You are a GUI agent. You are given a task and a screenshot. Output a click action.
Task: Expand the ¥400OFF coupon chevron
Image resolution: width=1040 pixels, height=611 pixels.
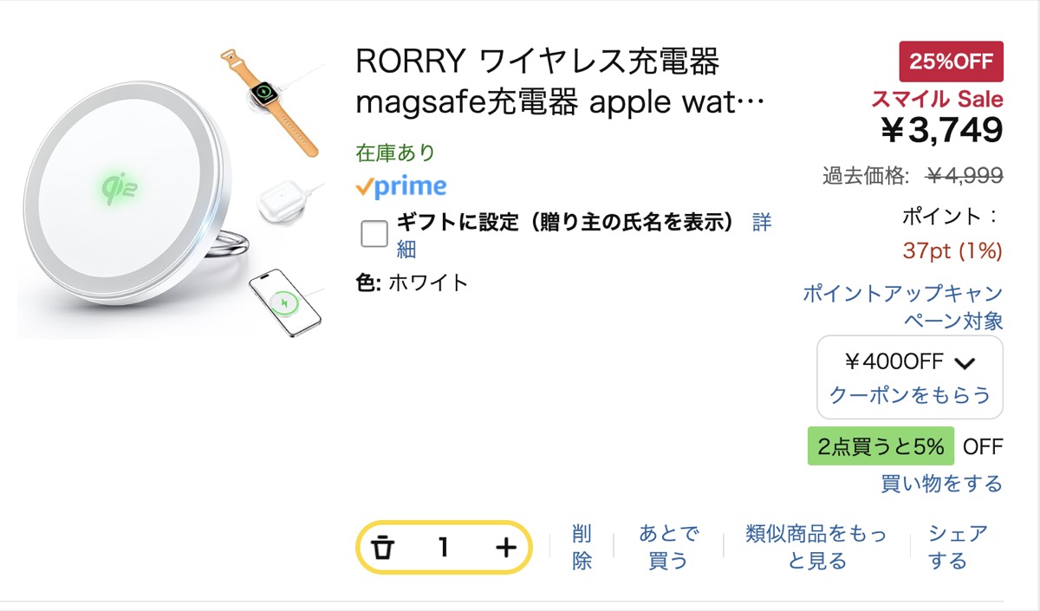pyautogui.click(x=964, y=362)
